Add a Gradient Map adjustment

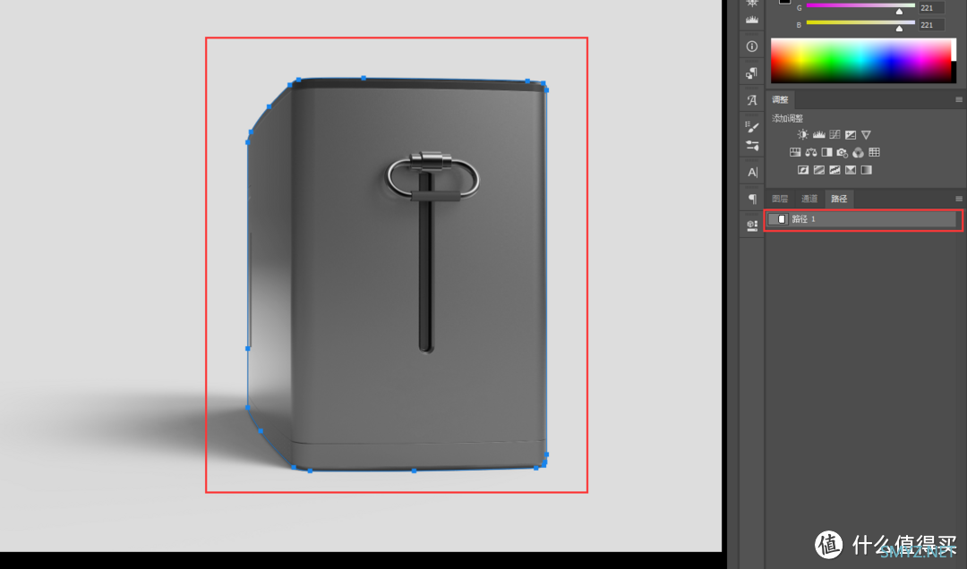(867, 170)
